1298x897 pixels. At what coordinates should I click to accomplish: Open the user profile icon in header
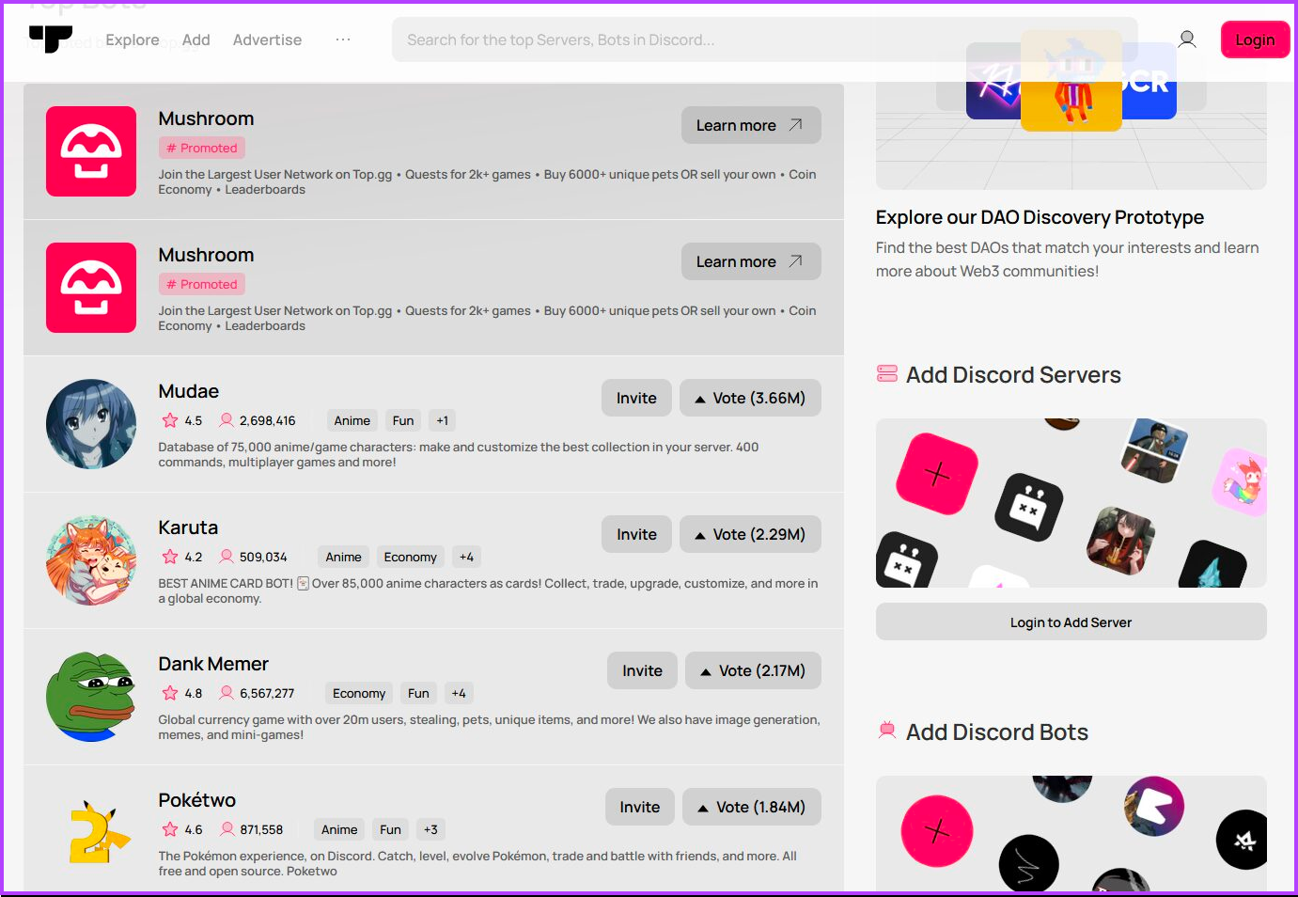[1187, 39]
